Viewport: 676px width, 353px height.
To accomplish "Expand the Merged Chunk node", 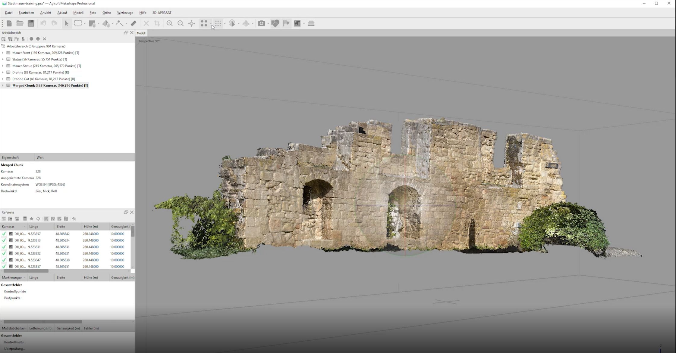I will [x=3, y=85].
